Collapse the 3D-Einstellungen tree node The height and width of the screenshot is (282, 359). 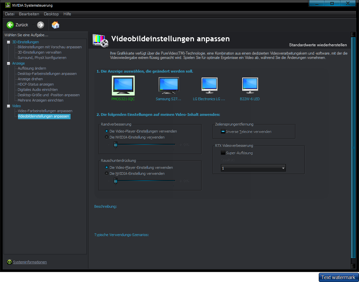[8, 42]
